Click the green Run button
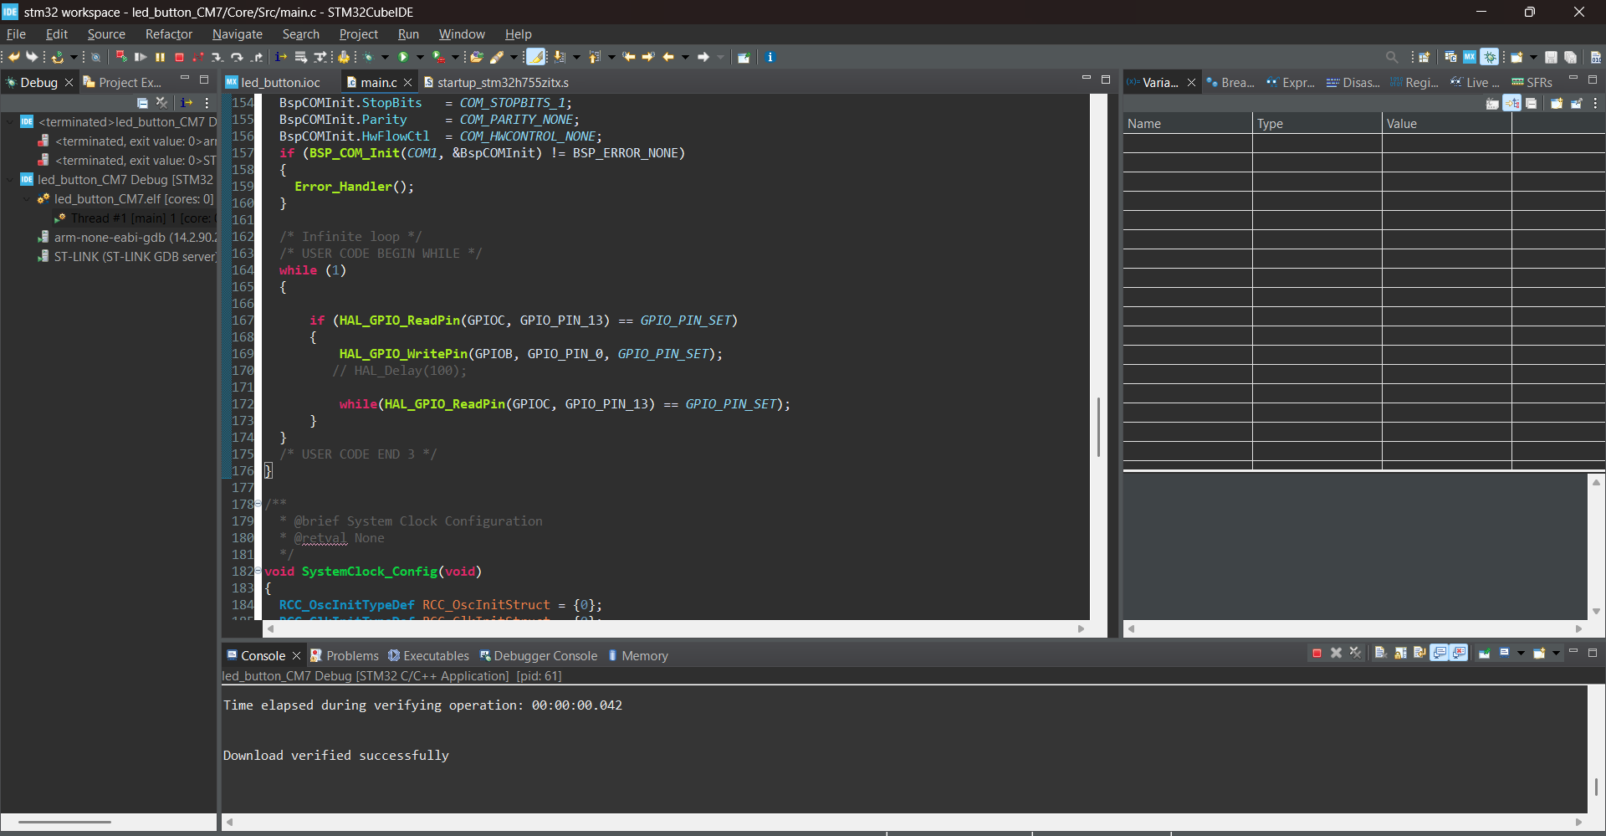 [403, 57]
